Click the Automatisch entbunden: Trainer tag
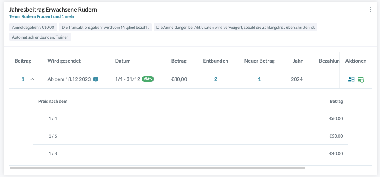Image resolution: width=380 pixels, height=177 pixels. pyautogui.click(x=40, y=37)
